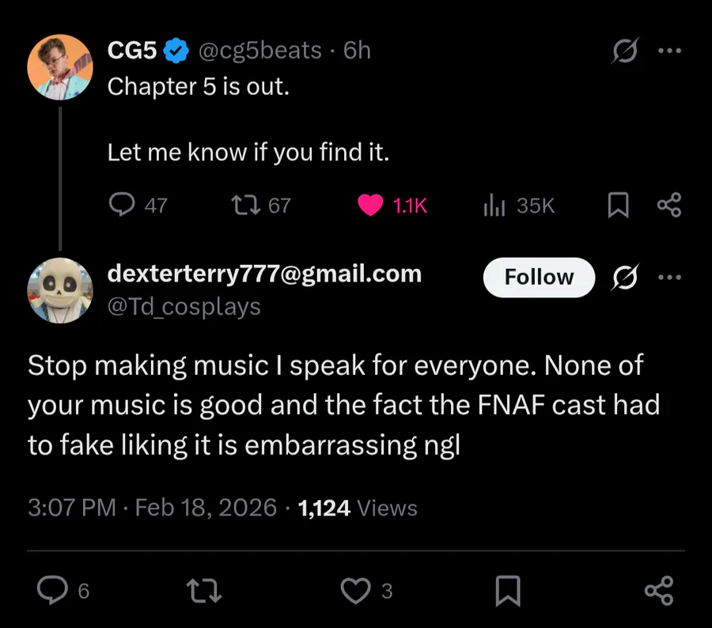Bookmark the Td_cosplays reply
The width and height of the screenshot is (712, 628).
(507, 590)
